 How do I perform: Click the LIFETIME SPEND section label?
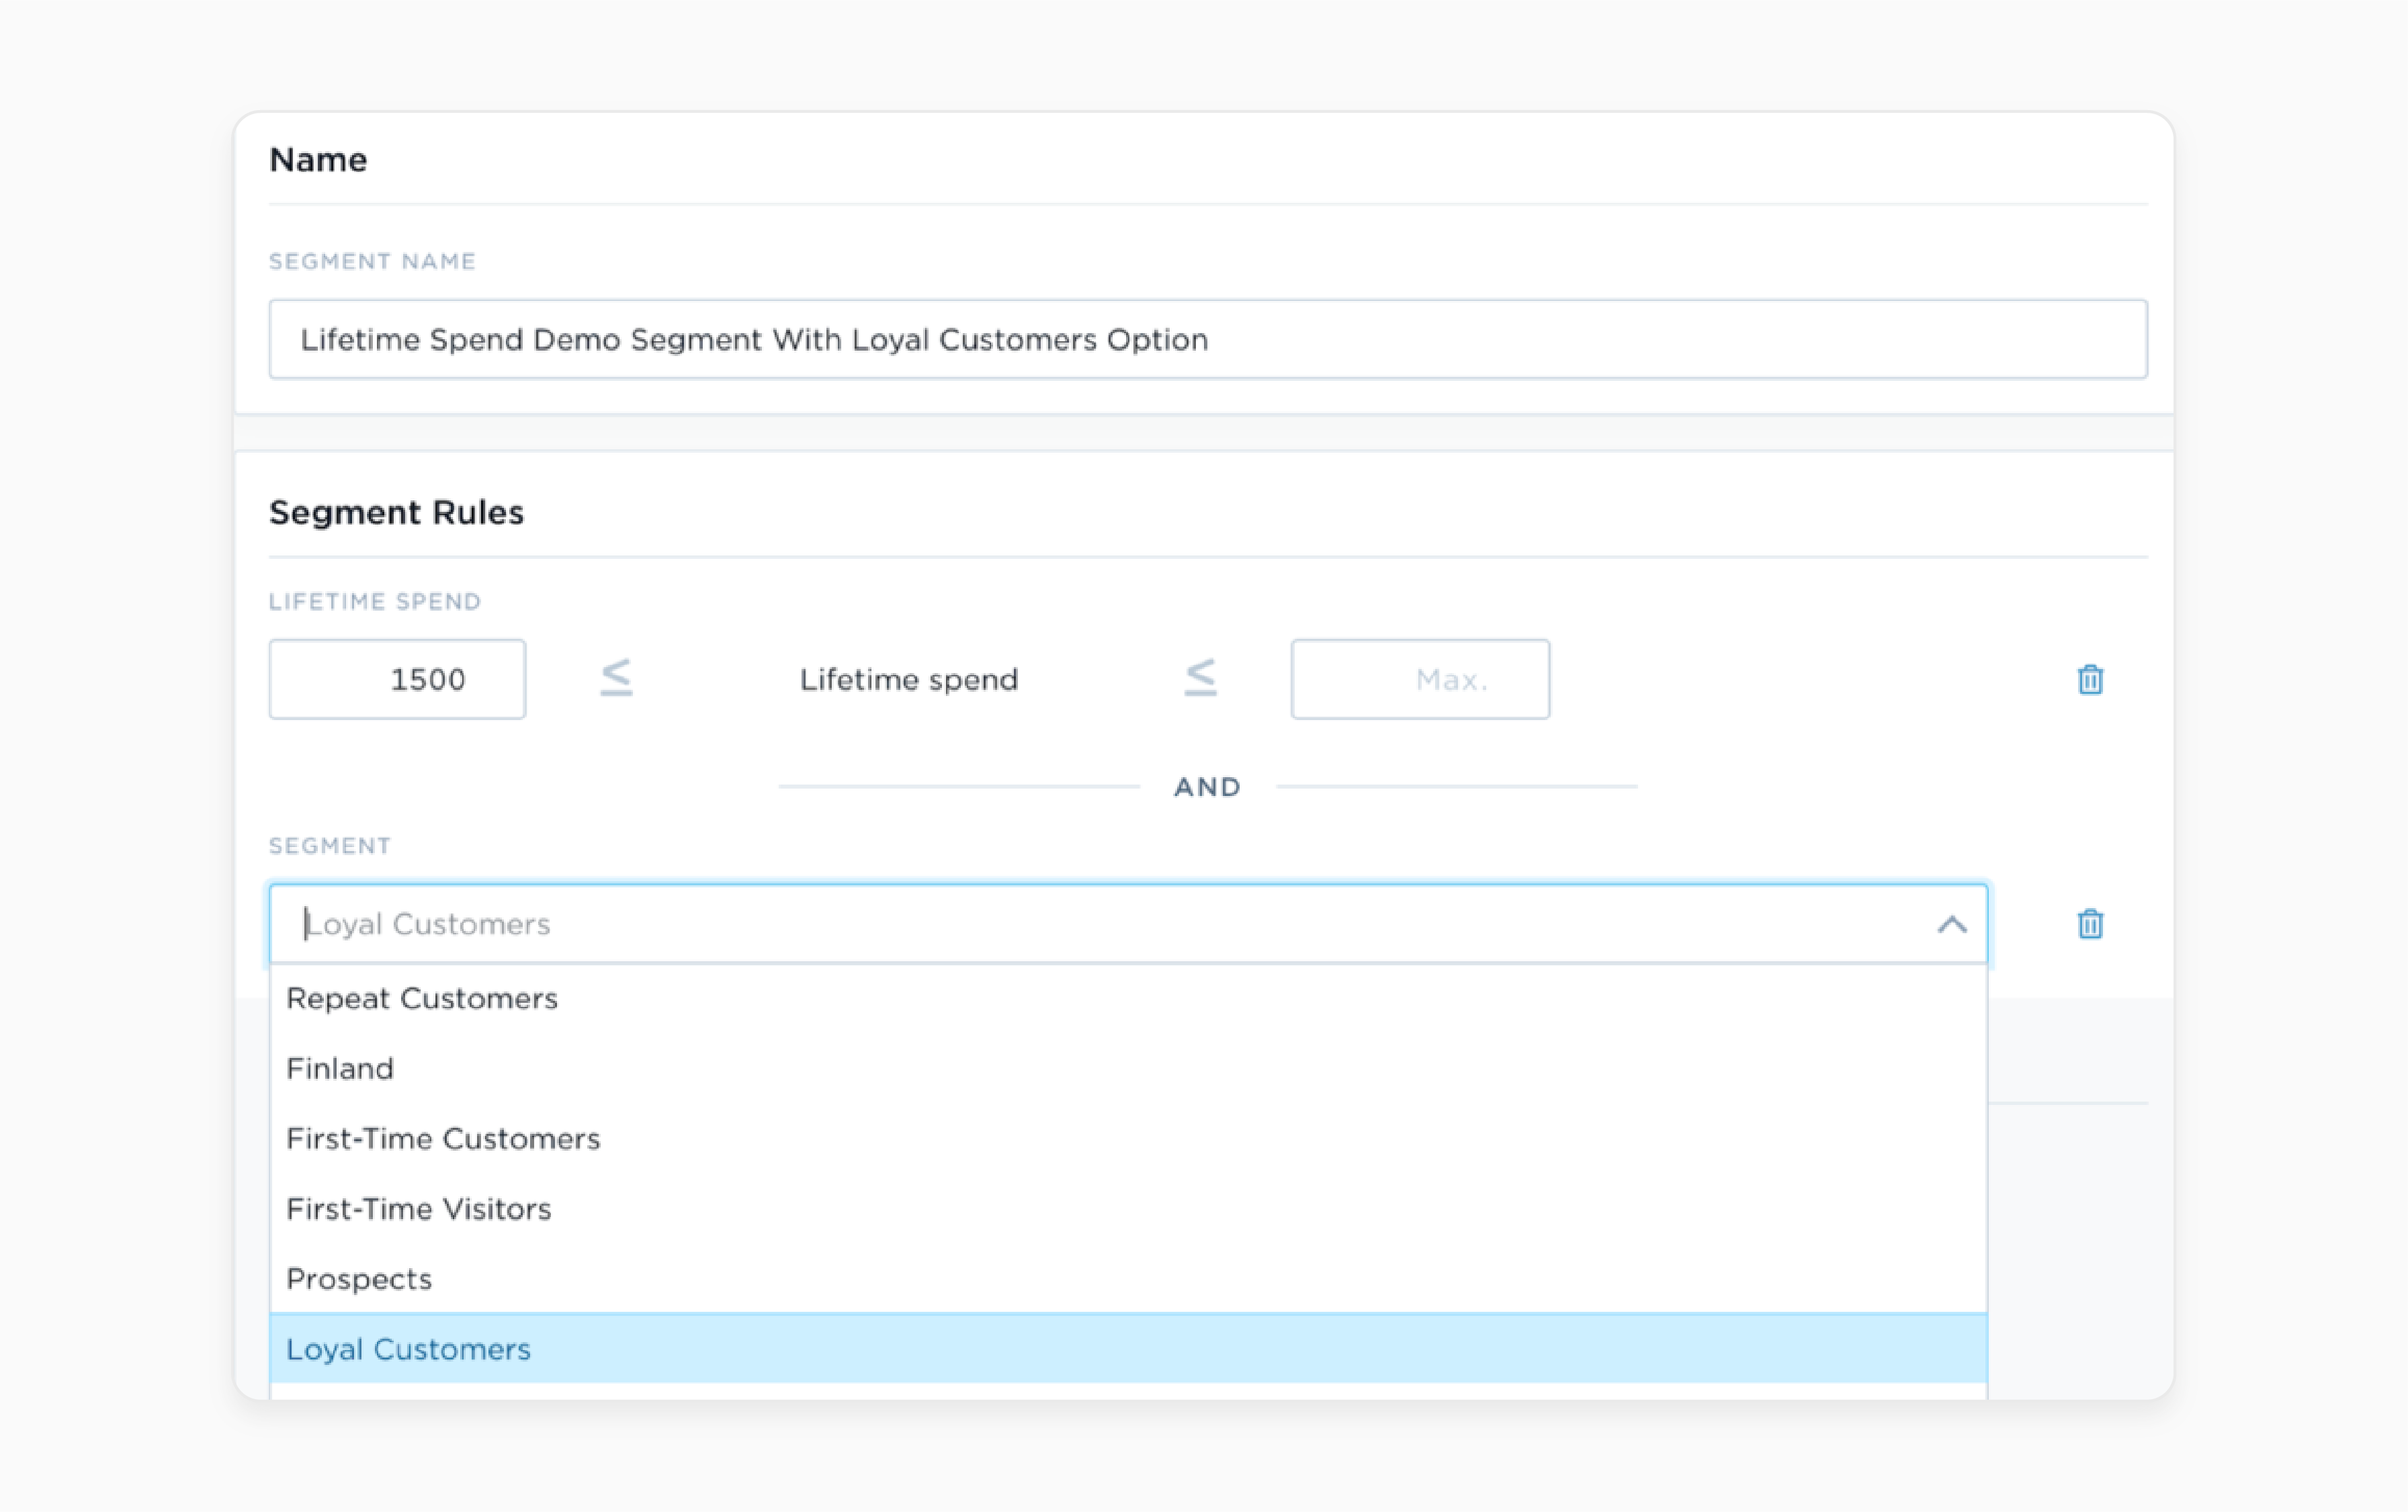[375, 602]
